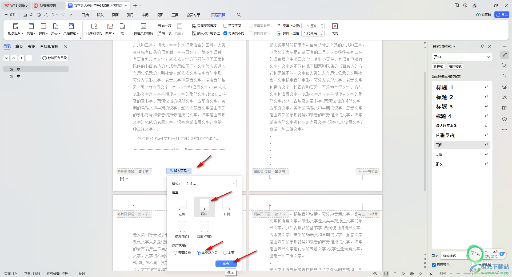Open the 显示 有效样式 dropdown
Image resolution: width=512 pixels, height=277 pixels.
click(x=454, y=256)
